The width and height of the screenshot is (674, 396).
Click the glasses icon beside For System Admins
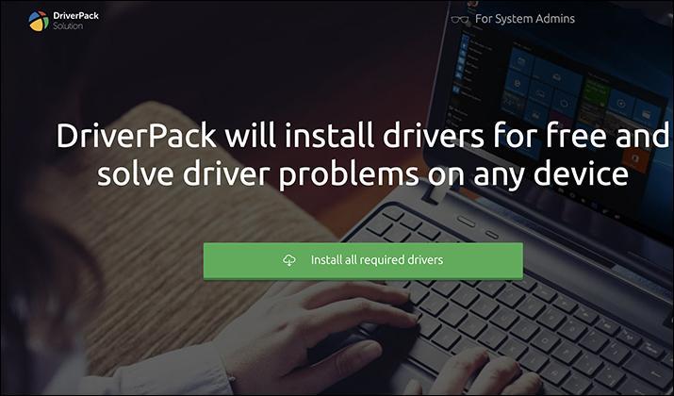pos(460,20)
